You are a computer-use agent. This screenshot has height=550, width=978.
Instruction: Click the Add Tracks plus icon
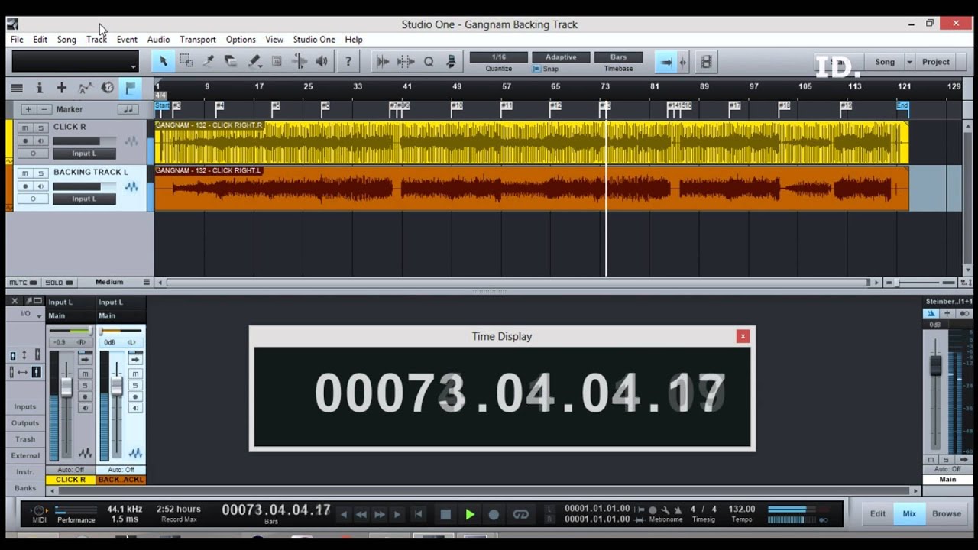(x=62, y=88)
